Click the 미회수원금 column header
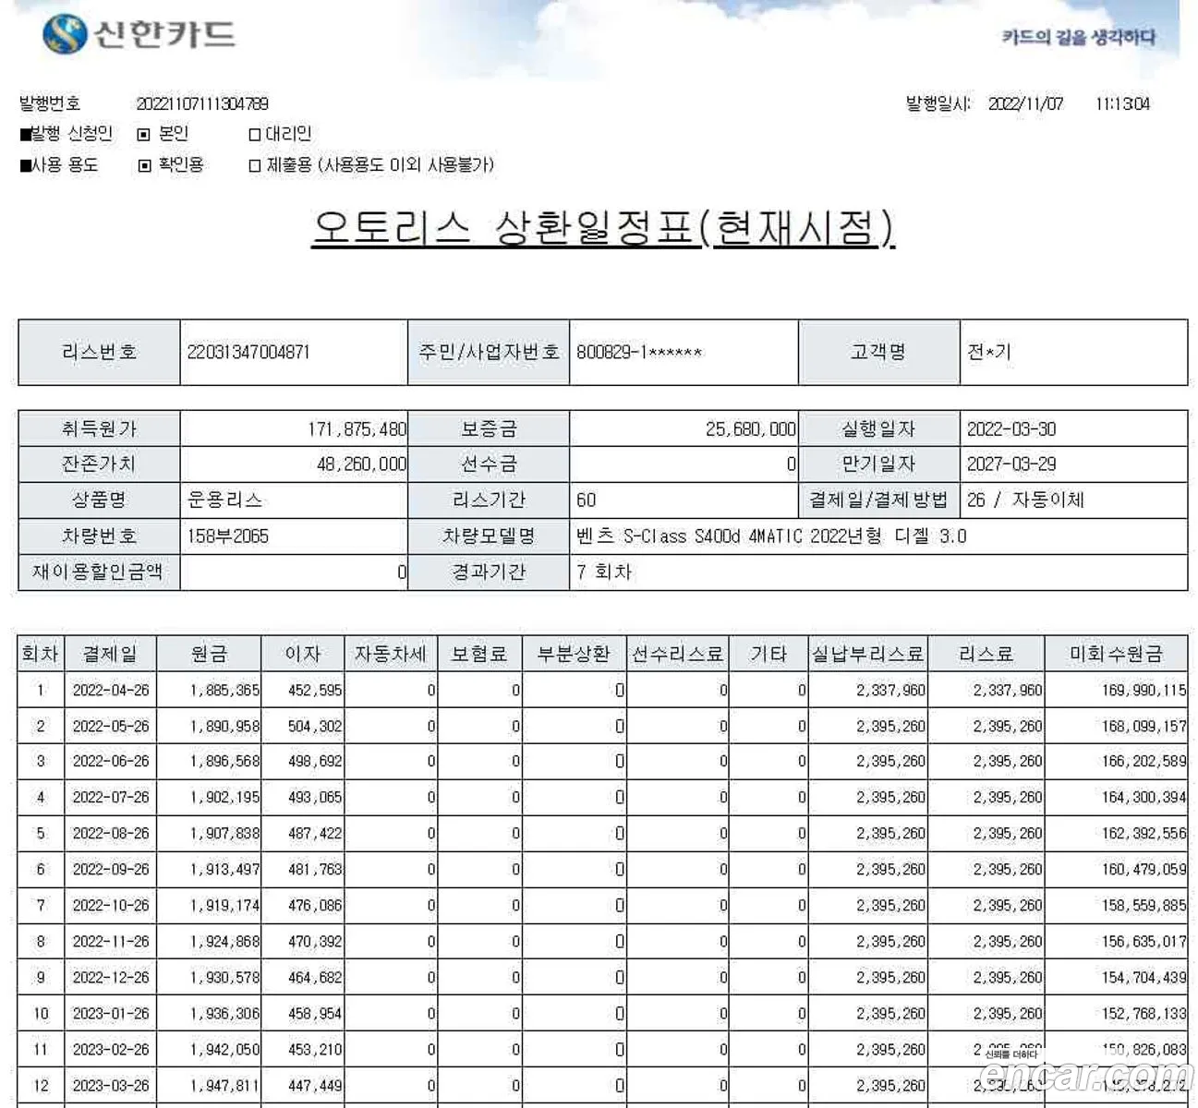Image resolution: width=1198 pixels, height=1108 pixels. point(1116,654)
